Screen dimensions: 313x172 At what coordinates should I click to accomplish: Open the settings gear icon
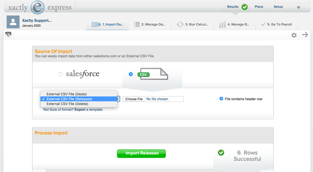294,35
